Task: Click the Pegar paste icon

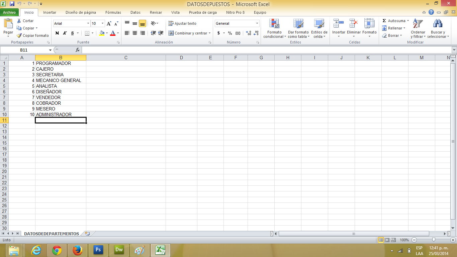Action: [x=8, y=24]
